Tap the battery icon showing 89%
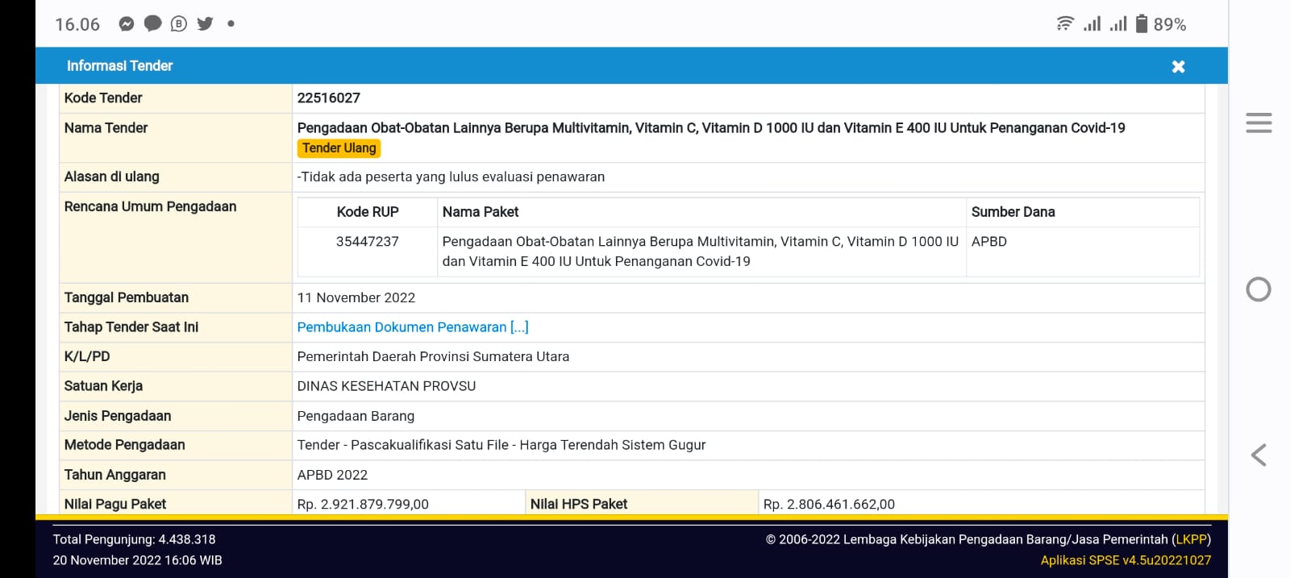 pos(1141,24)
